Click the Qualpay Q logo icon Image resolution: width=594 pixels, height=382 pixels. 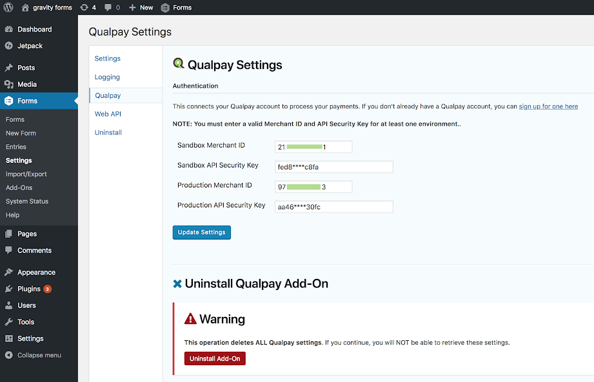[179, 64]
